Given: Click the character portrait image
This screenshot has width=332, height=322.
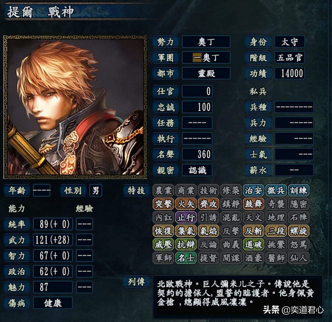Looking at the screenshot, I should click(x=75, y=107).
